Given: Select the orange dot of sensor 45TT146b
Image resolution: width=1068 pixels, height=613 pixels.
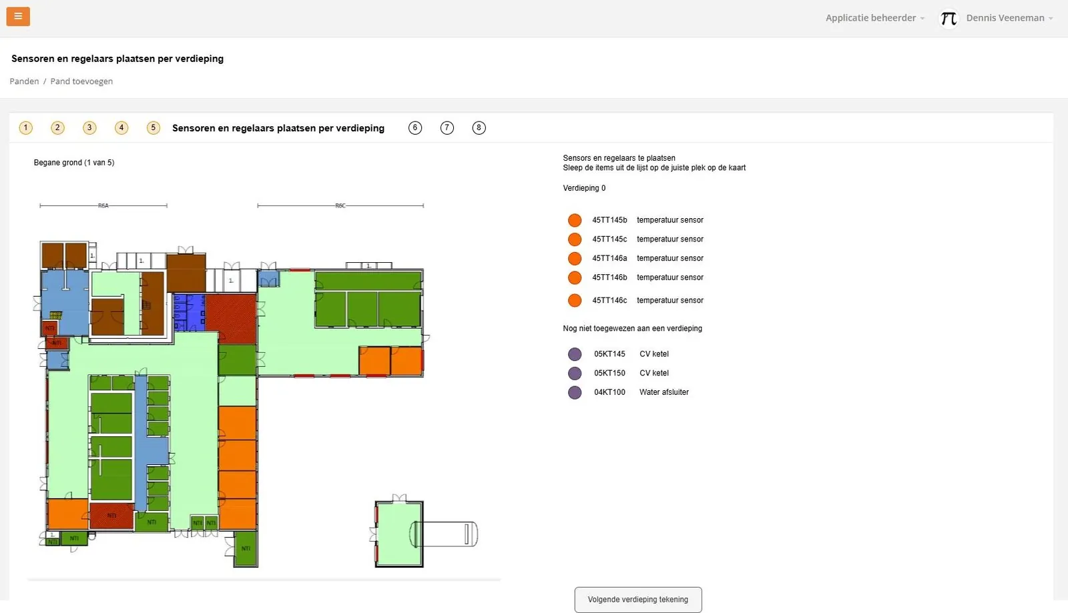Looking at the screenshot, I should (575, 277).
